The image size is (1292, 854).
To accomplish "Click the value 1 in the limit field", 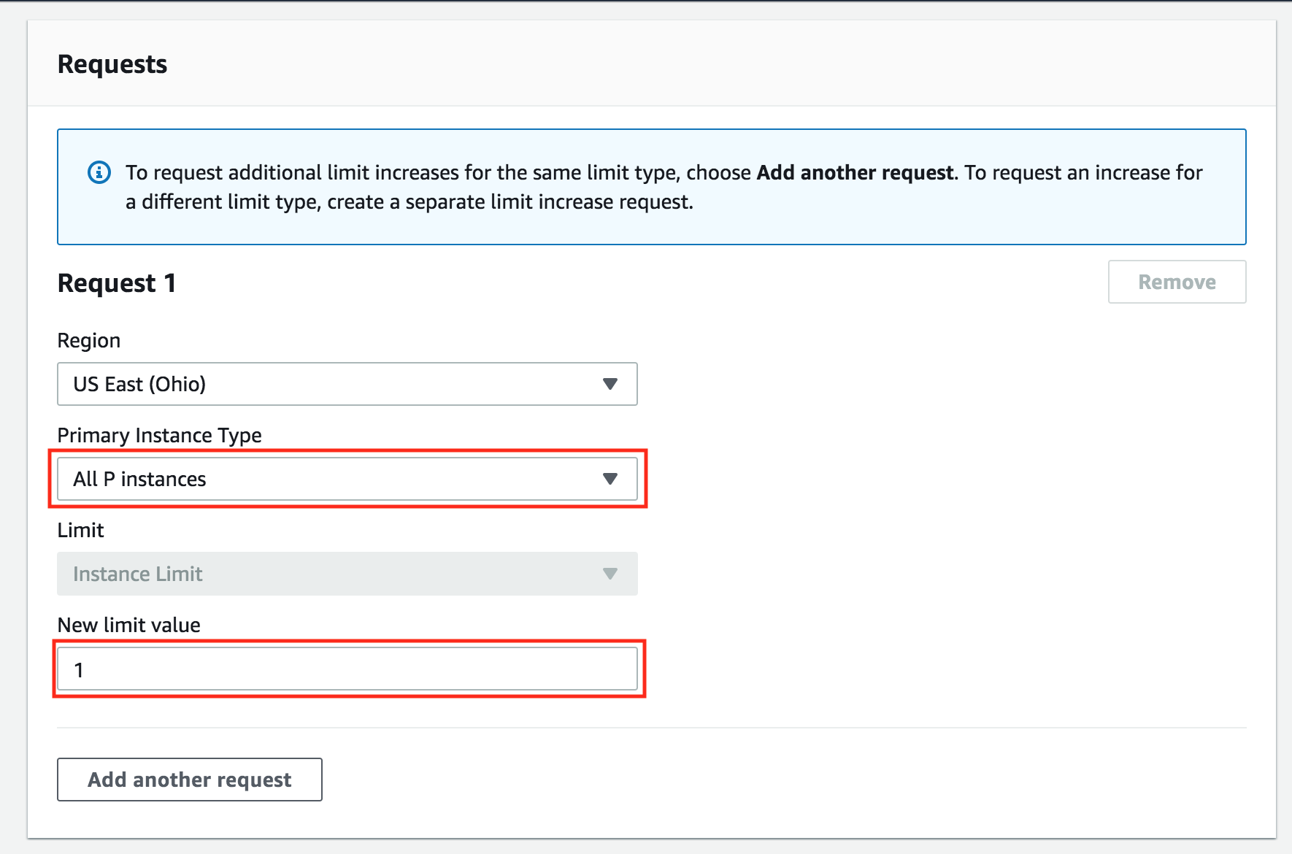I will pos(79,670).
